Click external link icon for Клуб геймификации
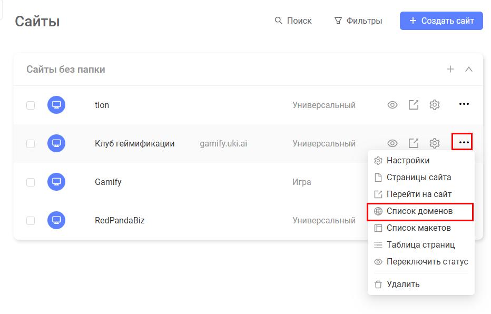Screen dimensions: 491x314 [x=414, y=143]
